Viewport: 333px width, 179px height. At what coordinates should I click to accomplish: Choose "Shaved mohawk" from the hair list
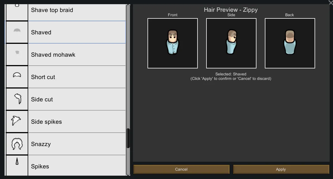tap(53, 55)
